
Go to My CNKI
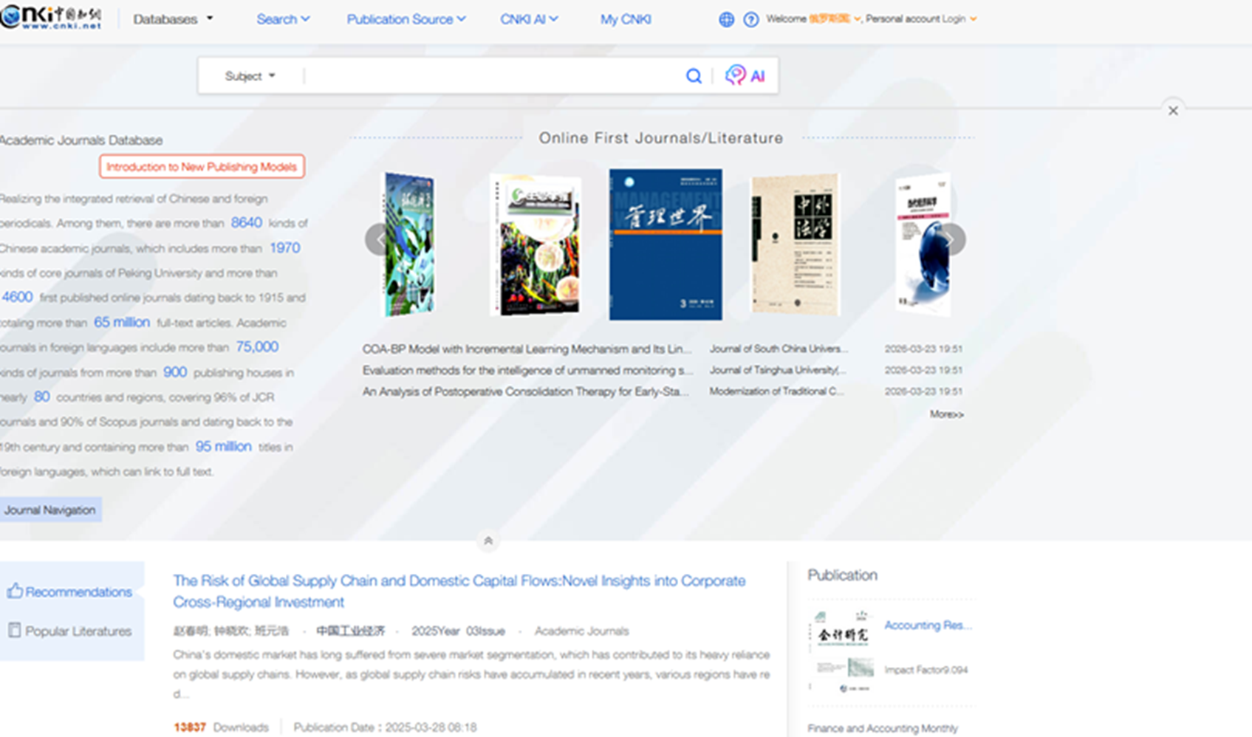tap(625, 19)
